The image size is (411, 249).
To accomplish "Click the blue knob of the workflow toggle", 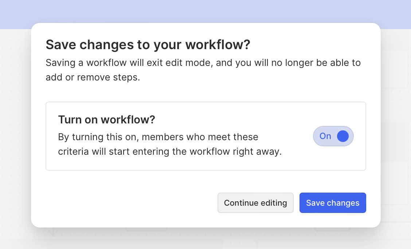I will tap(343, 136).
